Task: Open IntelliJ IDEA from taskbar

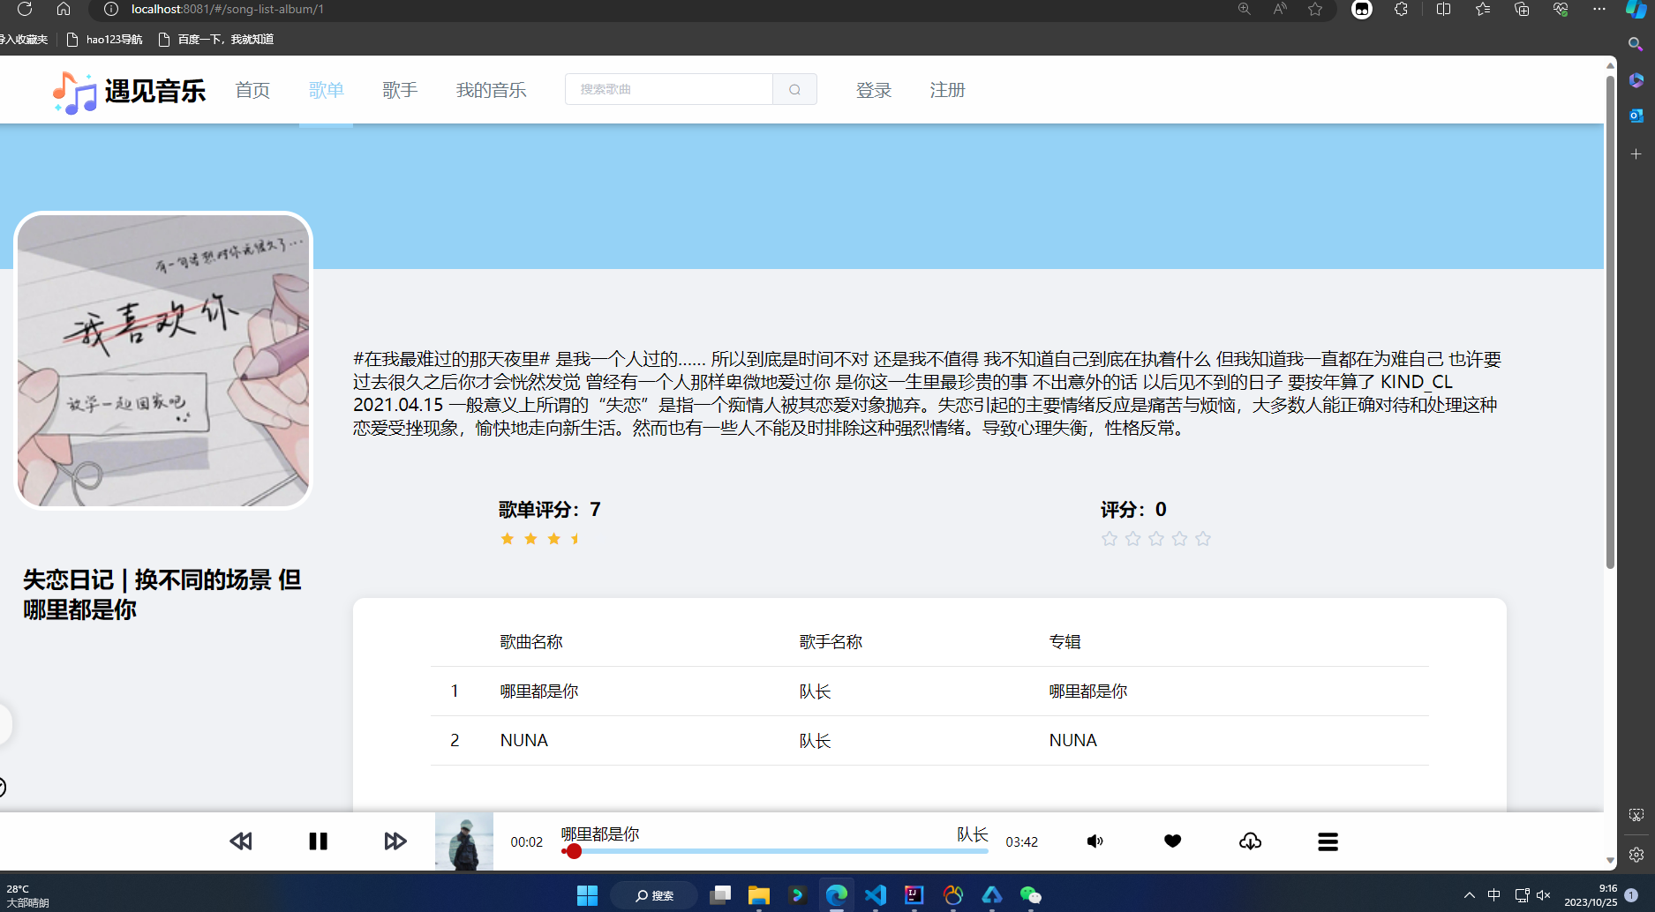Action: coord(914,895)
